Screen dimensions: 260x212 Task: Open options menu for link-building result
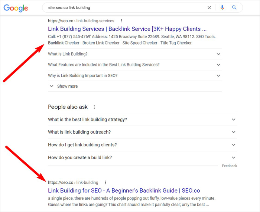click(105, 182)
